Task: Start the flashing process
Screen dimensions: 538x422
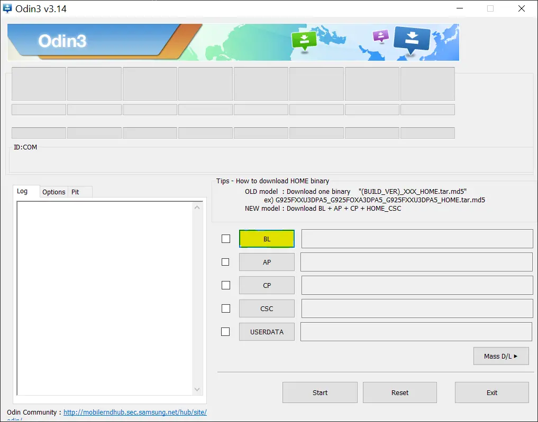Action: [320, 392]
